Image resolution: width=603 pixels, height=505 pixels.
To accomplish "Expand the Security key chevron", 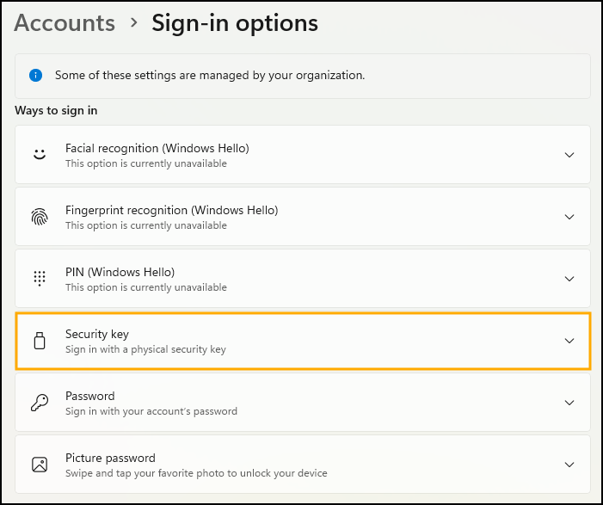I will (569, 341).
